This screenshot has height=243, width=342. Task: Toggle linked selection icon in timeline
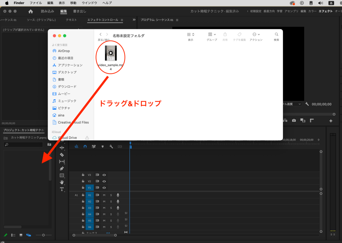pyautogui.click(x=94, y=147)
